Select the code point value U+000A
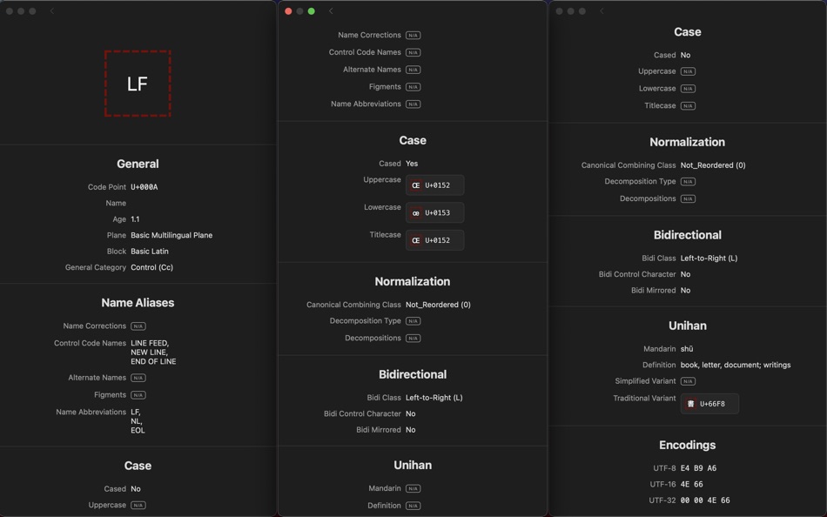Screen dimensions: 827x517 (x=144, y=187)
